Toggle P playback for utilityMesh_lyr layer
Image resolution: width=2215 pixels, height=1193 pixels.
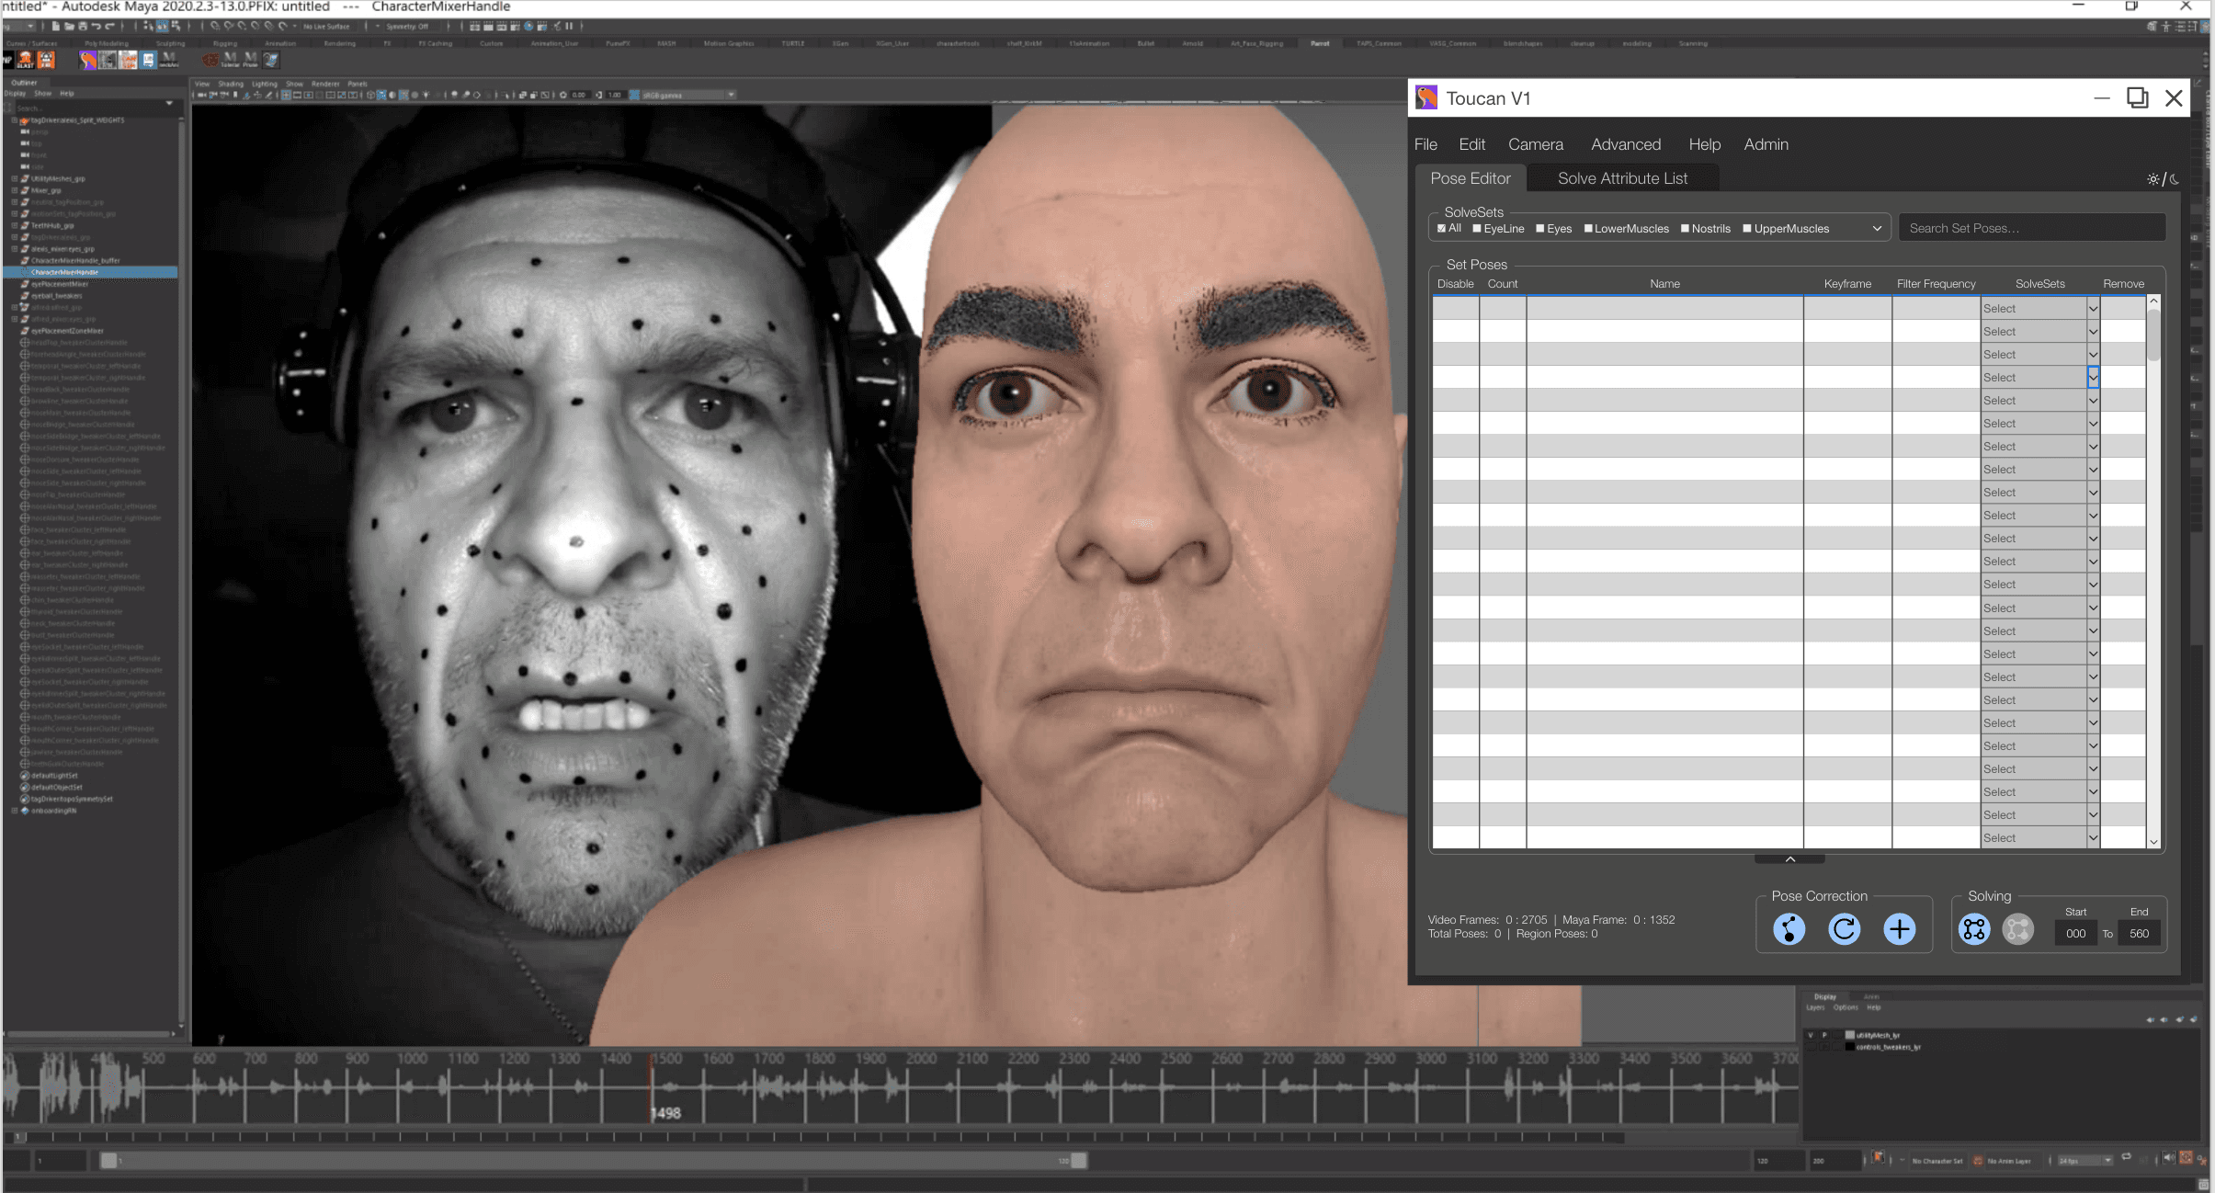(x=1824, y=1035)
